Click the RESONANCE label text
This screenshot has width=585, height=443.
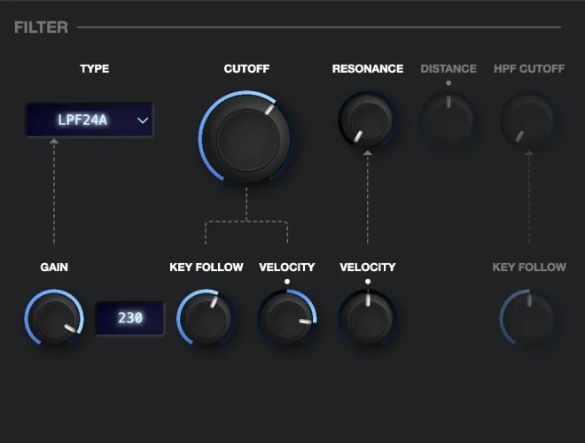click(367, 68)
